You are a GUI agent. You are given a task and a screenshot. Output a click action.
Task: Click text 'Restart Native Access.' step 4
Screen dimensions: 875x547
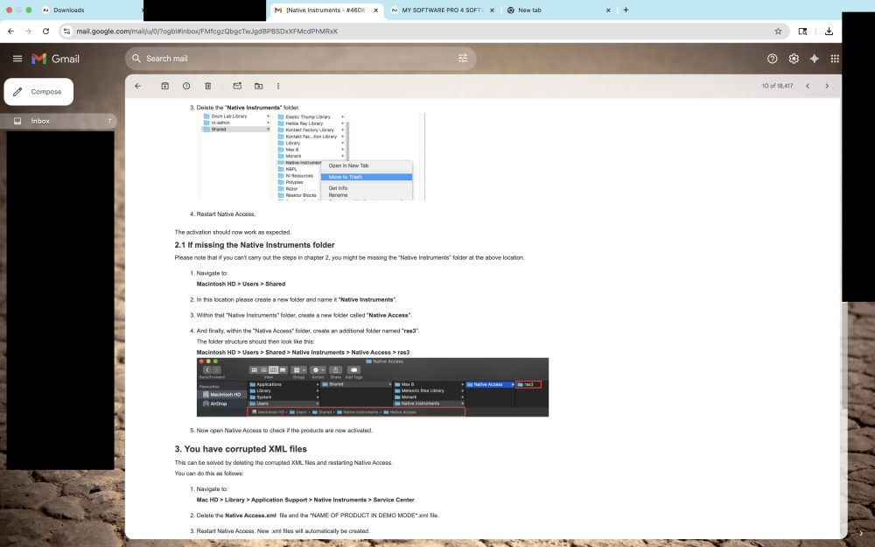[x=226, y=214]
